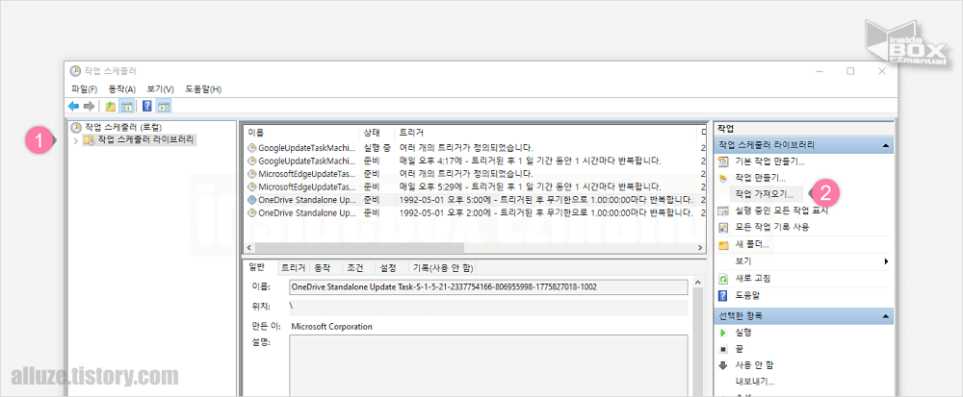Open the 동작(A) menu
Screen dimensions: 963x397
click(122, 89)
